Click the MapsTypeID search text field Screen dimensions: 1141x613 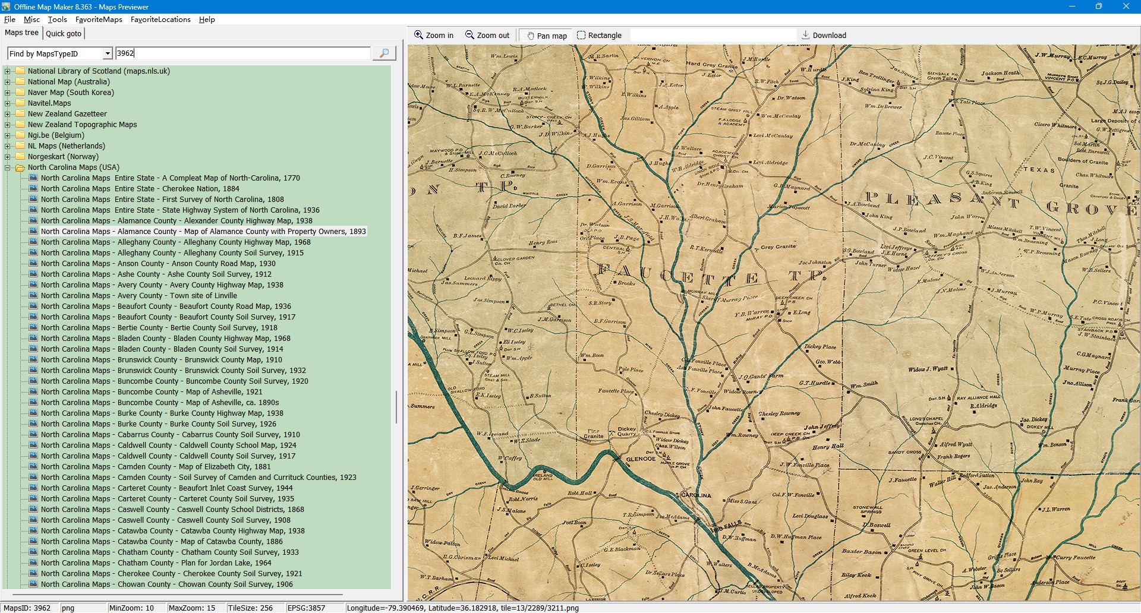tap(242, 53)
